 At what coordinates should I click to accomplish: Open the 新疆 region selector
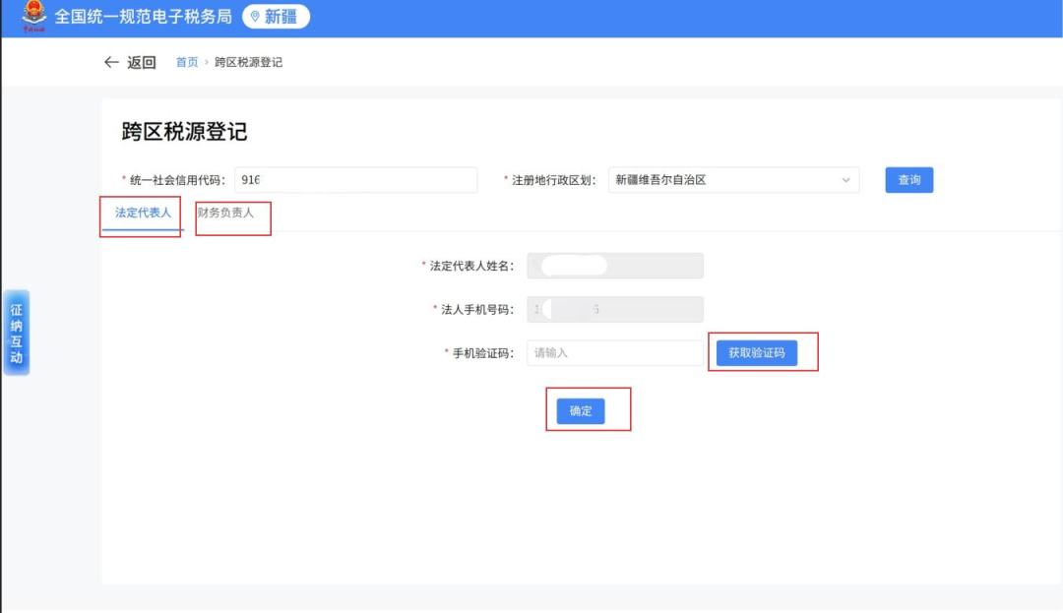276,17
